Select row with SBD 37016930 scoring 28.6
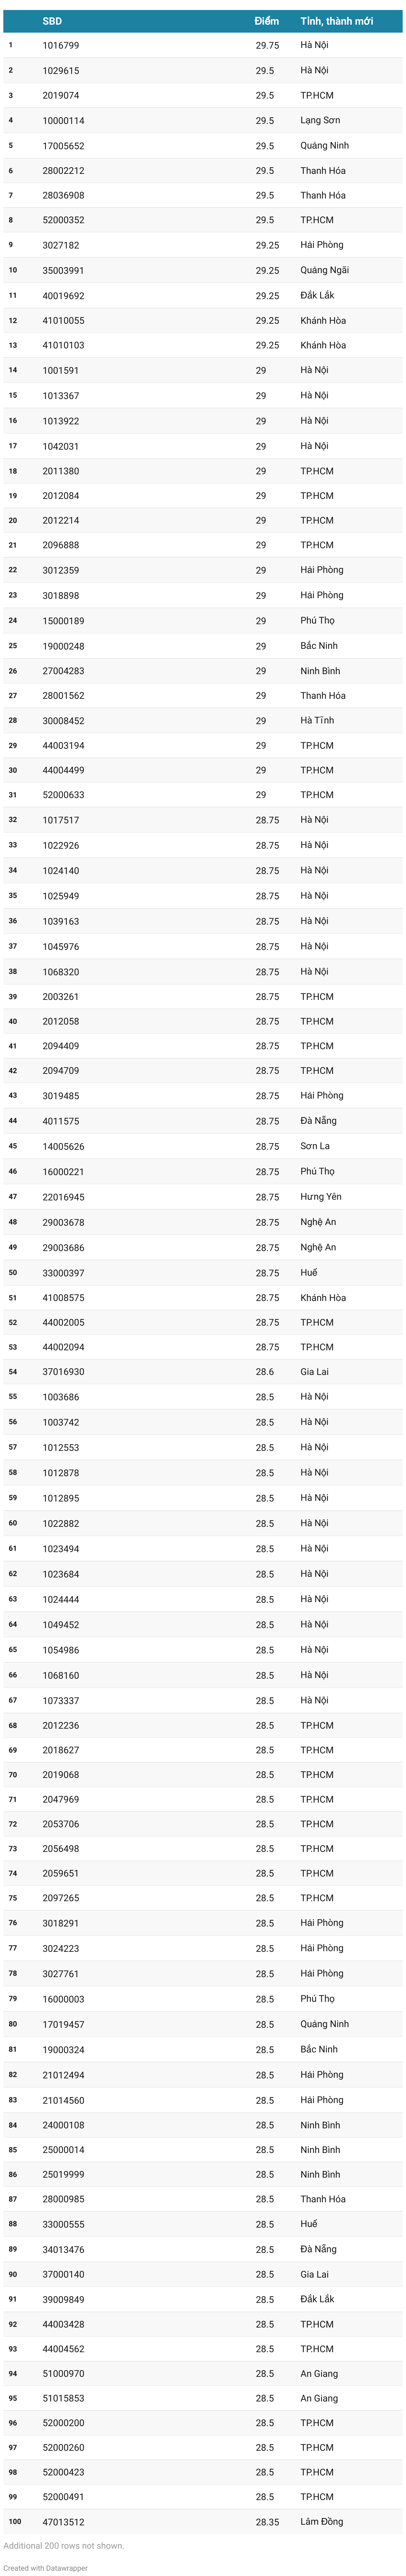This screenshot has width=406, height=2576. [x=203, y=1371]
